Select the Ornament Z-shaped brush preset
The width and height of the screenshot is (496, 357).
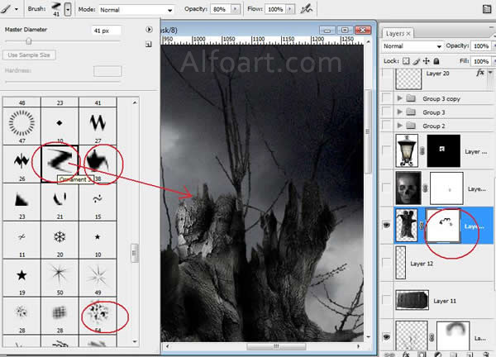[x=60, y=161]
